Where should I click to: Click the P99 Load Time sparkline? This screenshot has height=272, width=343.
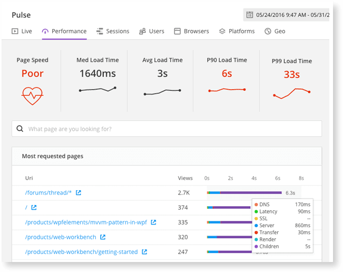291,93
